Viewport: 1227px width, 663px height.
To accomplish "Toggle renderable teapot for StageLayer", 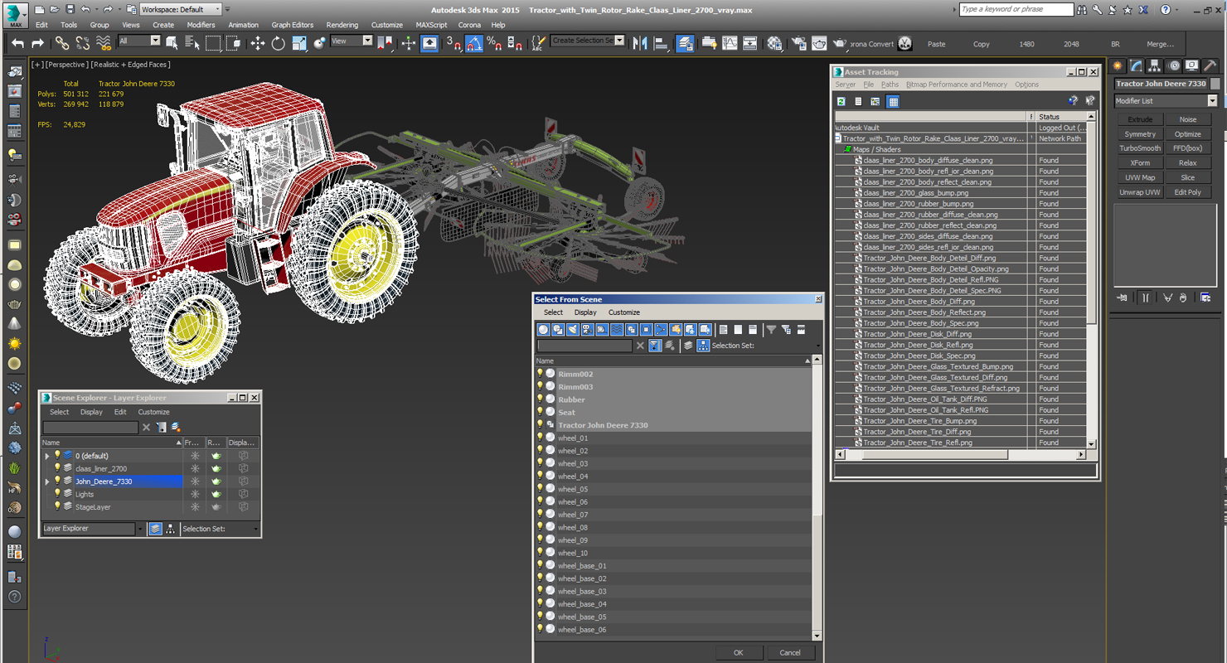I will click(216, 507).
